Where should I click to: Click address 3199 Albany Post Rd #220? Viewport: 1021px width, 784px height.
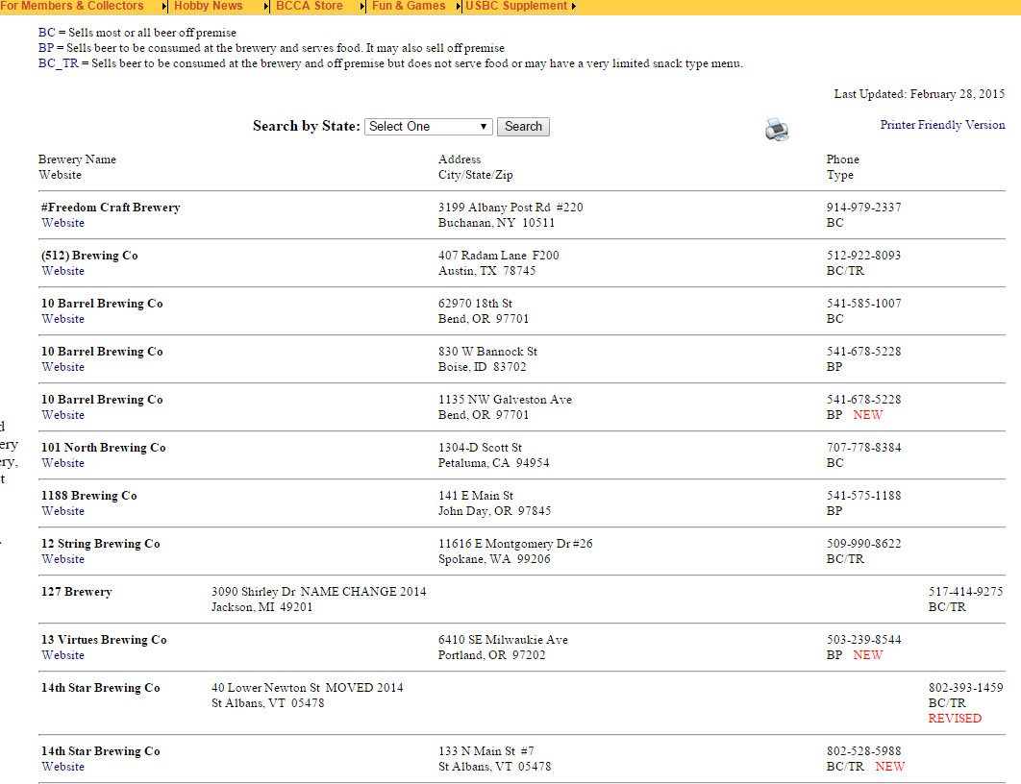tap(510, 207)
